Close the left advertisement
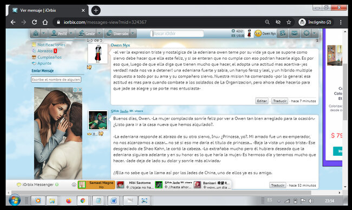Viewport: 352px width, 210px height. pos(80,90)
